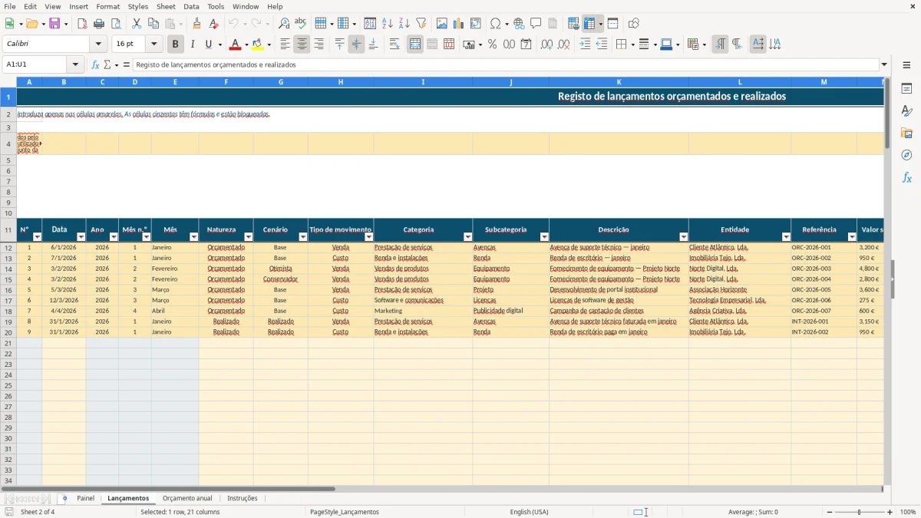The height and width of the screenshot is (518, 921).
Task: Click the horizontal scrollbar thumb
Action: point(168,489)
